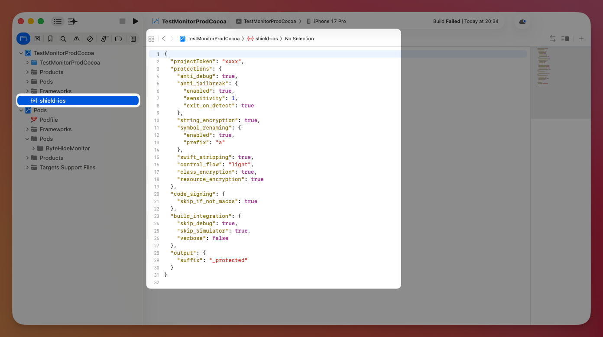This screenshot has height=337, width=603.
Task: Click the Podfile ruby gem icon
Action: pos(34,120)
